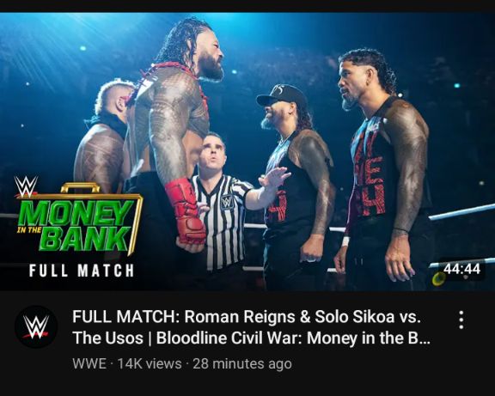Click the WWE channel name under title
The width and height of the screenshot is (495, 396).
[89, 364]
